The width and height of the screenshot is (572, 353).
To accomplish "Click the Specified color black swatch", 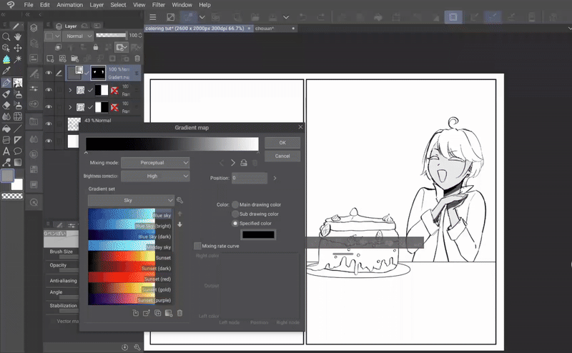I will coord(257,234).
